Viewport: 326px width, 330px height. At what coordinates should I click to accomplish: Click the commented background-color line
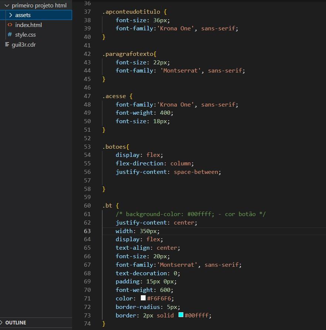pyautogui.click(x=191, y=214)
